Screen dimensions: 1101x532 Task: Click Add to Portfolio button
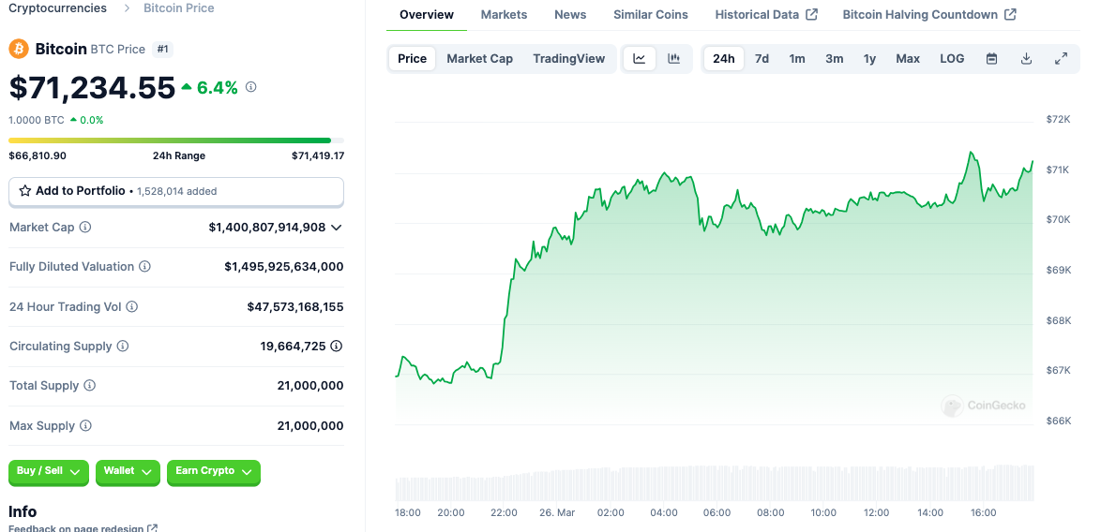pos(176,191)
